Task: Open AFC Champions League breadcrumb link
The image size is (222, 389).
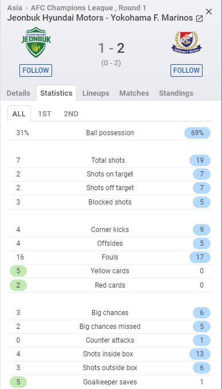Action: 72,8
